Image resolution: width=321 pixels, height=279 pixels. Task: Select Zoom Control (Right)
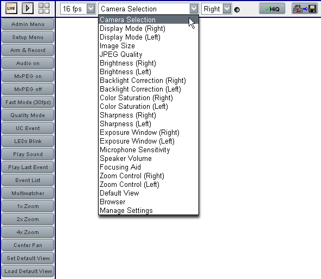(149, 176)
